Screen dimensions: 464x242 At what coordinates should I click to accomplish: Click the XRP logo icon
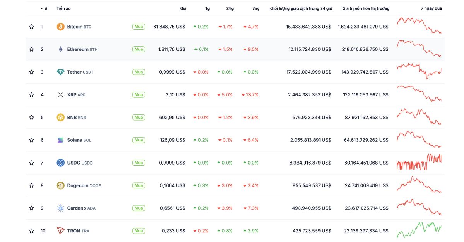tap(60, 95)
